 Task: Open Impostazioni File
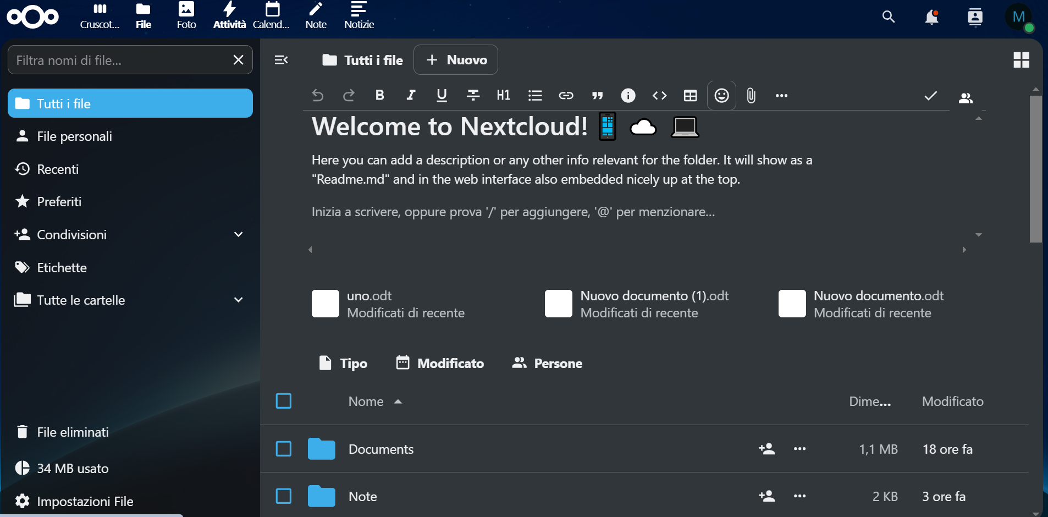(x=130, y=501)
